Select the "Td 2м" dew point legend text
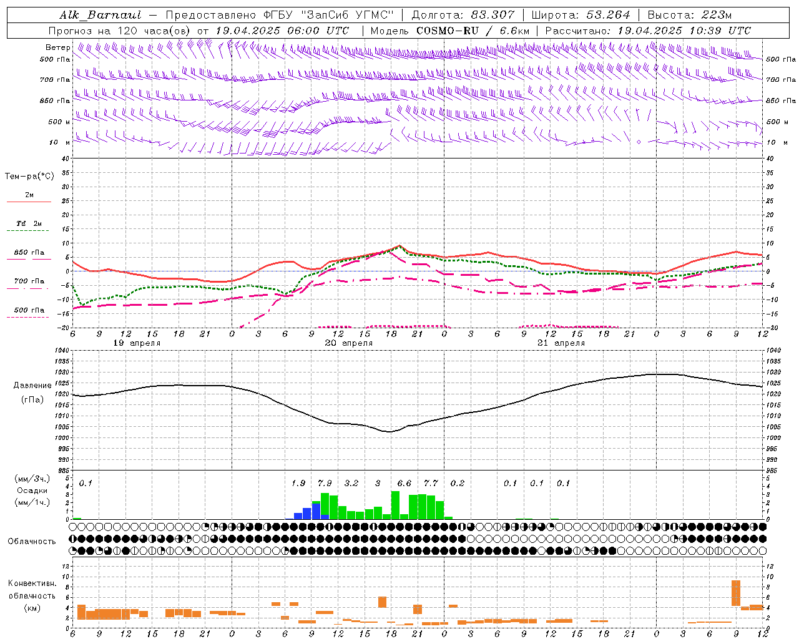The image size is (799, 639). click(x=29, y=223)
